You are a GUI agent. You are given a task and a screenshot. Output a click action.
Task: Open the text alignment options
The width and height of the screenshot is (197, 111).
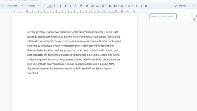coord(103,6)
